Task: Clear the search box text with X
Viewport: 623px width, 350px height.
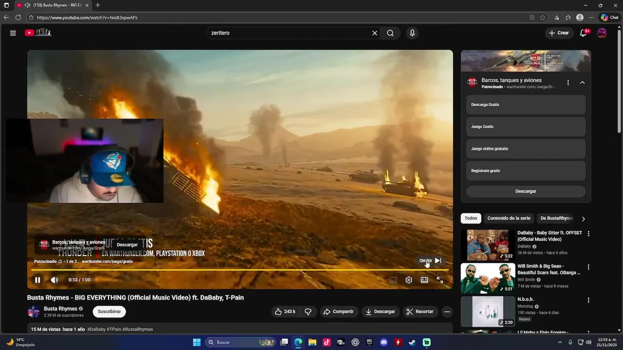Action: (x=375, y=33)
